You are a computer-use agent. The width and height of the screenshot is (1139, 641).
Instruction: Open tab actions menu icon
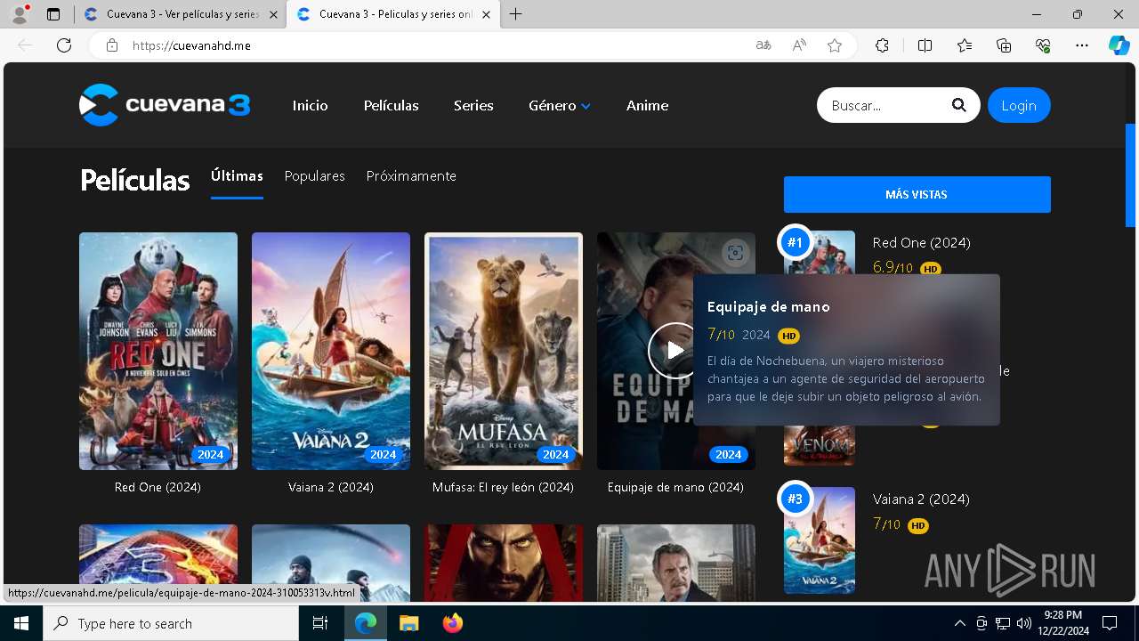pos(53,14)
